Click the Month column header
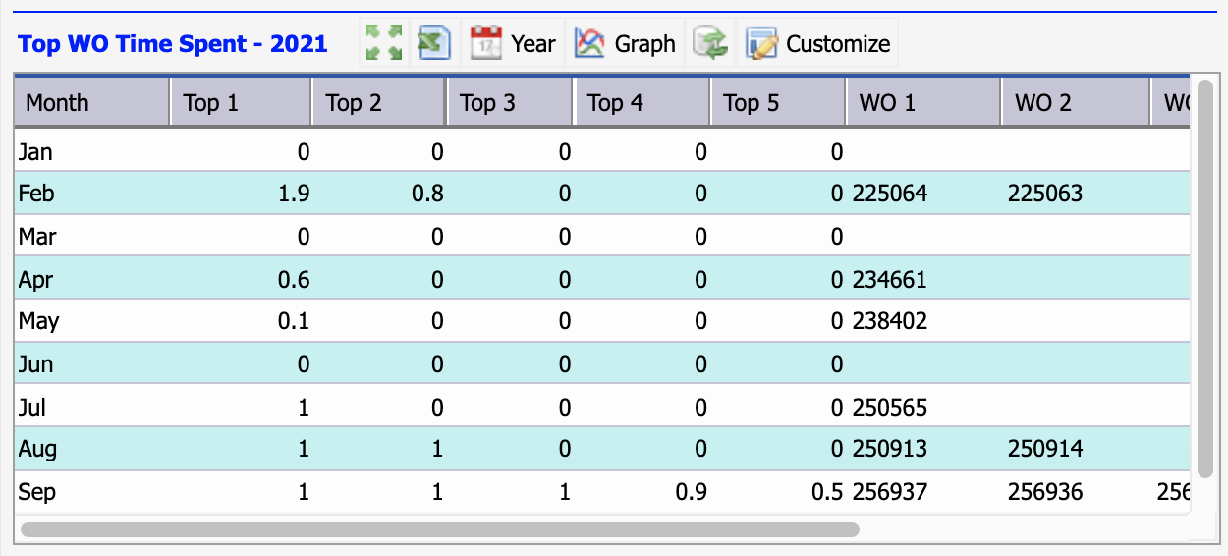The height and width of the screenshot is (556, 1228). (91, 102)
